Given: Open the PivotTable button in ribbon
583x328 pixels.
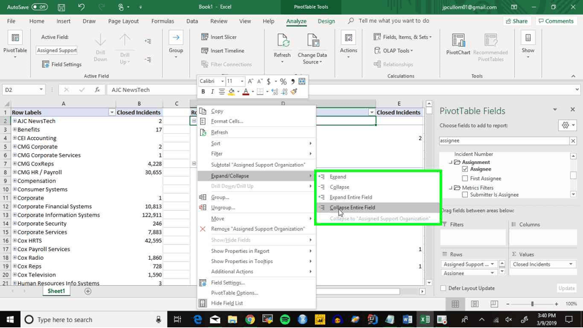Looking at the screenshot, I should [x=15, y=46].
